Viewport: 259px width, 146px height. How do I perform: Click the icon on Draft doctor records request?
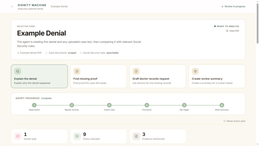136,71
